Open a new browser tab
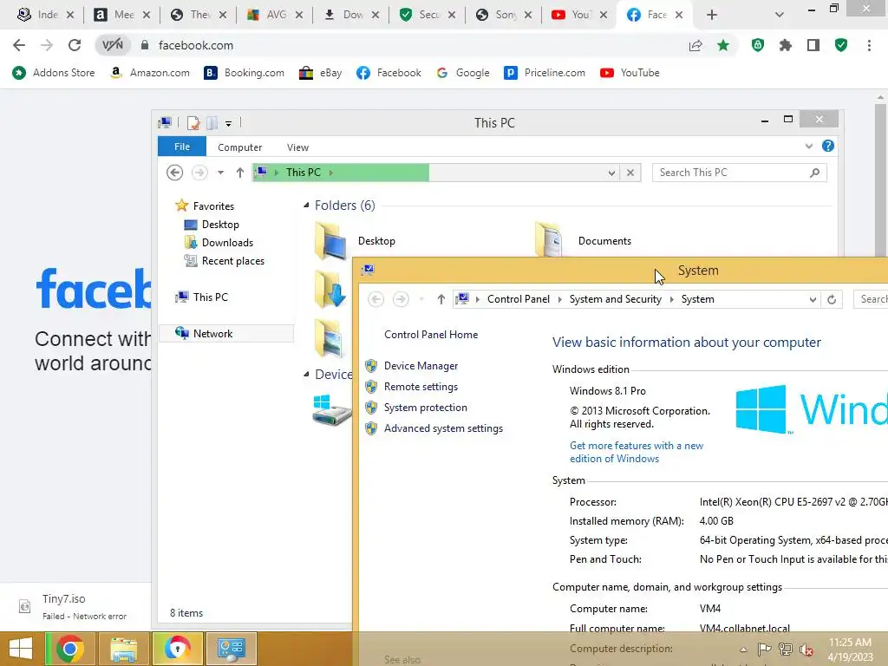The width and height of the screenshot is (888, 666). [x=712, y=15]
